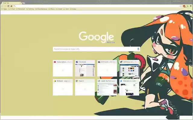Close the New Tab tab
This screenshot has height=120, width=193.
click(20, 3)
